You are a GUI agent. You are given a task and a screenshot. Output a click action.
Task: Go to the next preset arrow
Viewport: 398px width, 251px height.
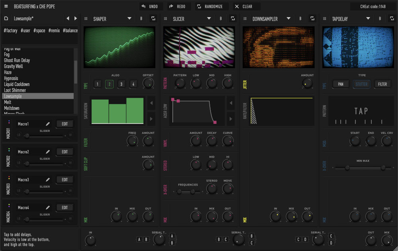coord(76,18)
